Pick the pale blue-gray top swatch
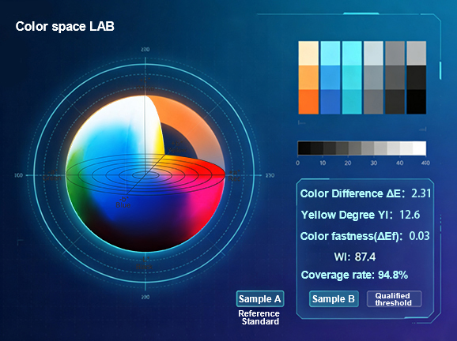Viewport: 457px width, 341px height. click(x=373, y=53)
